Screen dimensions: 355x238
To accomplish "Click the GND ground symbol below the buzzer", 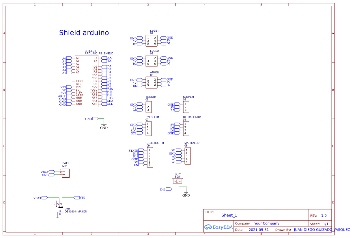I will (186, 192).
